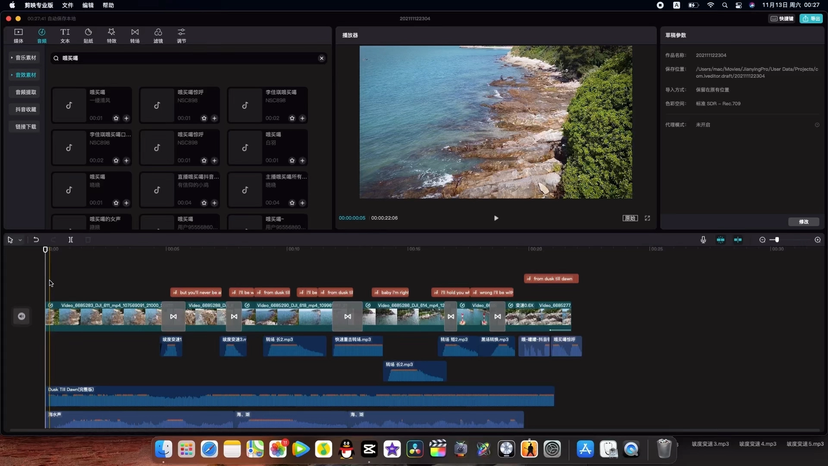Open the 媒体 media panel
Viewport: 828px width, 466px height.
click(x=19, y=36)
